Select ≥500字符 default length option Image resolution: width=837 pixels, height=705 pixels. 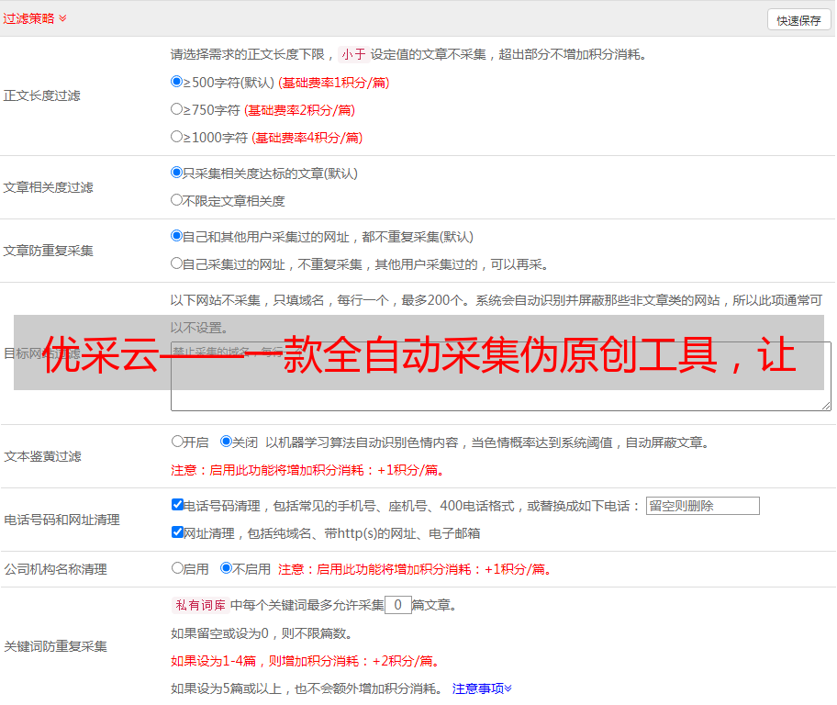tap(177, 82)
